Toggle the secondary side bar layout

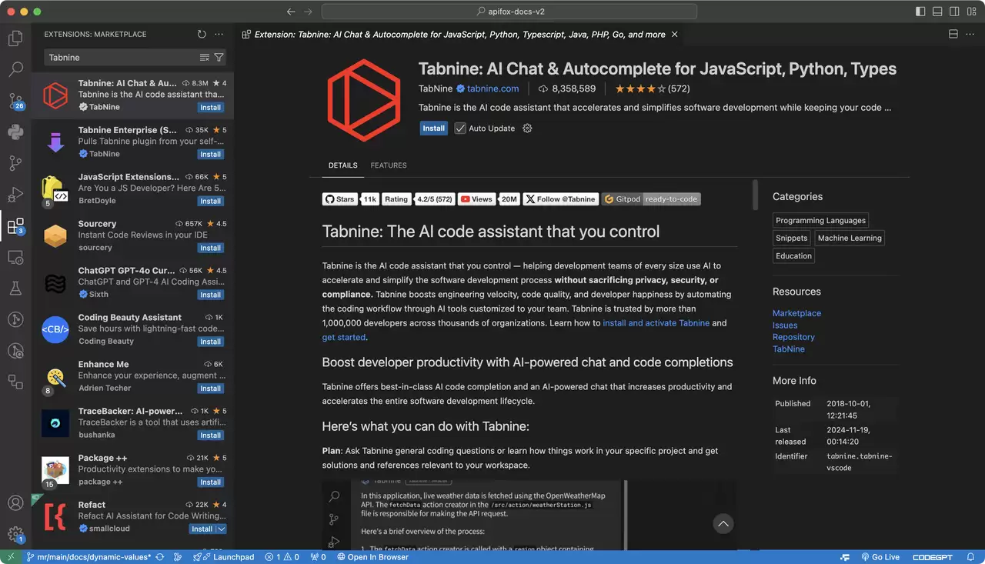[954, 12]
